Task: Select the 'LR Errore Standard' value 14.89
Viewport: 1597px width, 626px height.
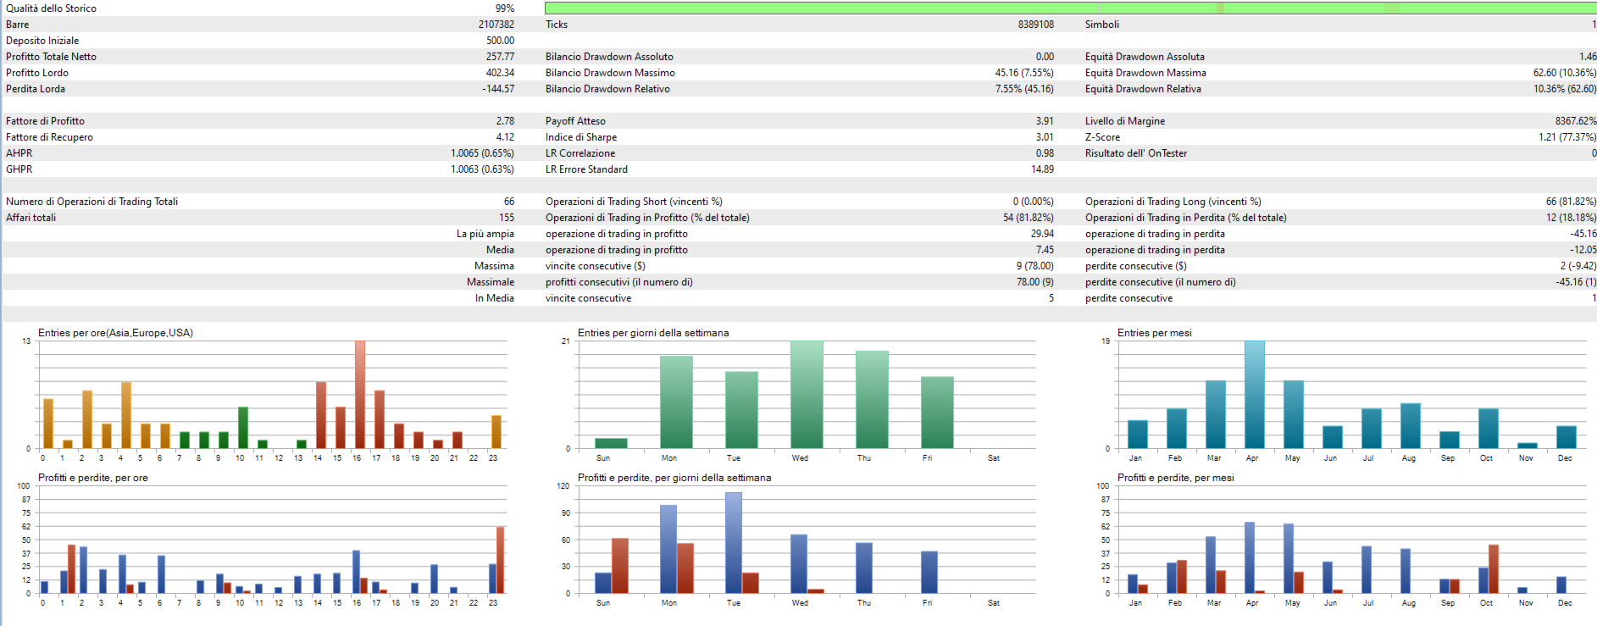Action: pos(1043,169)
